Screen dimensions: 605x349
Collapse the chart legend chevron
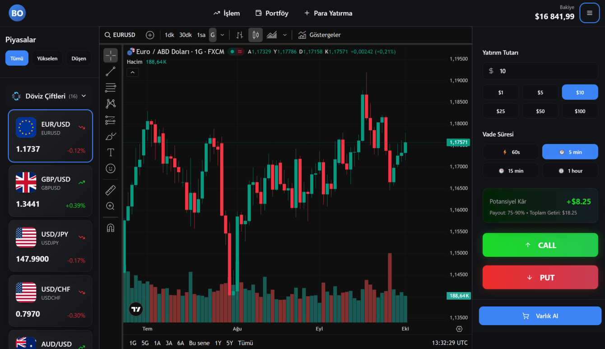[133, 72]
